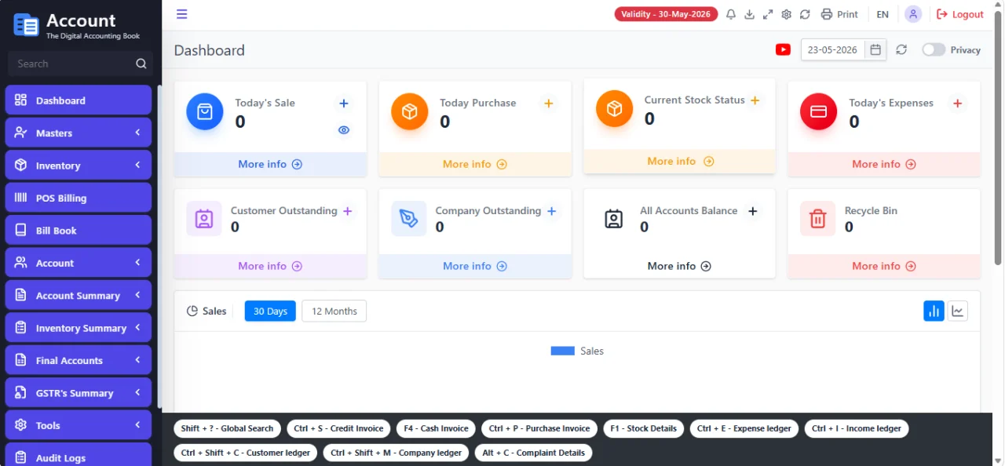Click plus on Company Outstanding card
The height and width of the screenshot is (466, 1005).
click(551, 211)
